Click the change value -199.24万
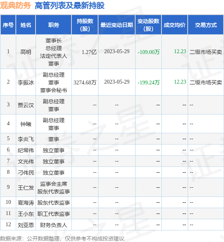224x242 pixels. pyautogui.click(x=149, y=82)
